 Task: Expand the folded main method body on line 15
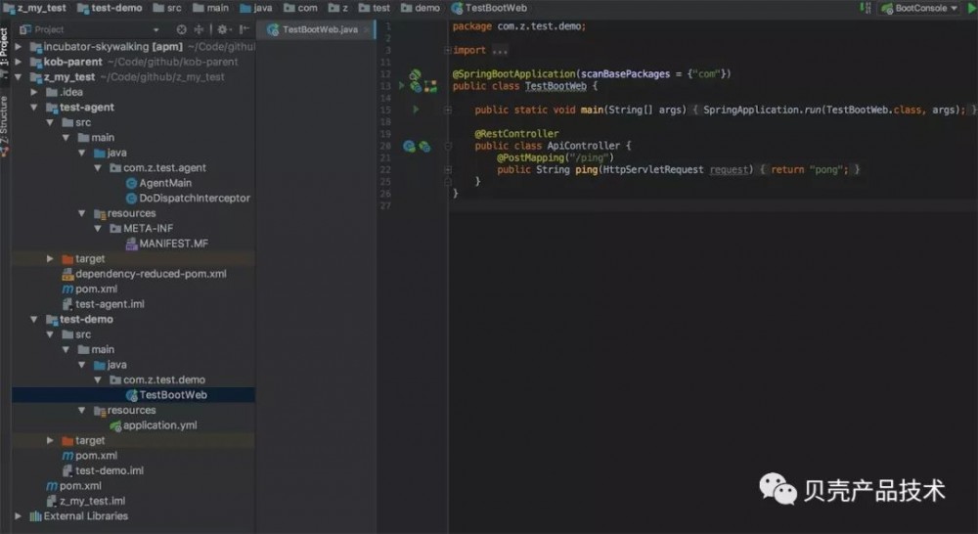(447, 110)
